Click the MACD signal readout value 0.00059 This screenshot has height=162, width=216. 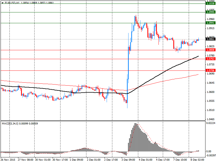coord(33,124)
